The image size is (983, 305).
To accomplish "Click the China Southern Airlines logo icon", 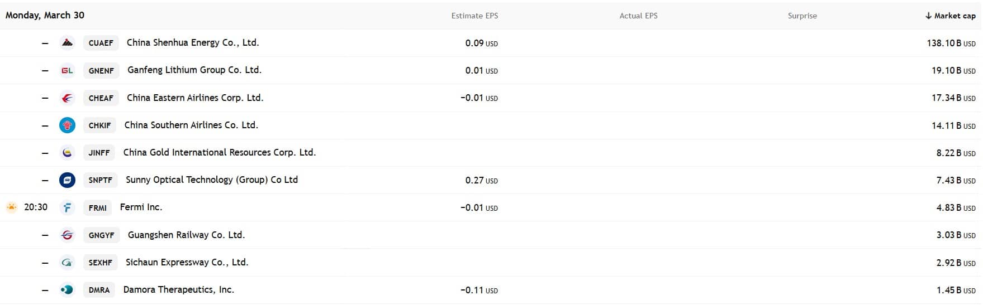I will point(67,125).
